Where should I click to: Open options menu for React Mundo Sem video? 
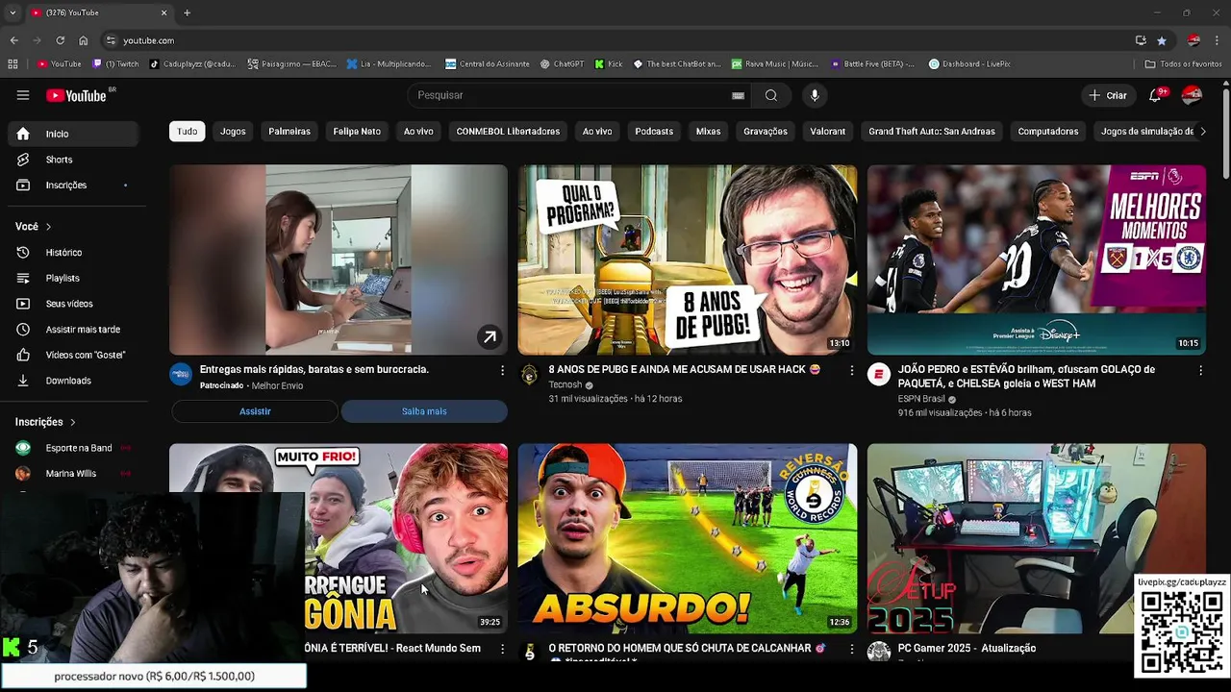502,649
